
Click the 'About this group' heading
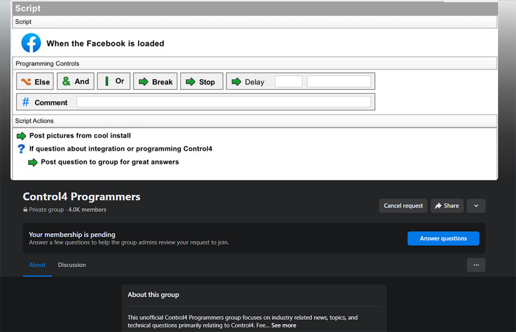point(153,295)
